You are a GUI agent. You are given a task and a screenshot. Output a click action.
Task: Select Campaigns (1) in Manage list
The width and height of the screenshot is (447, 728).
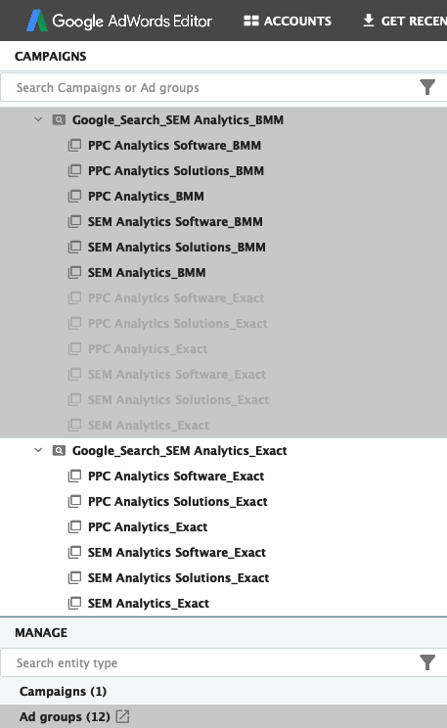coord(64,692)
